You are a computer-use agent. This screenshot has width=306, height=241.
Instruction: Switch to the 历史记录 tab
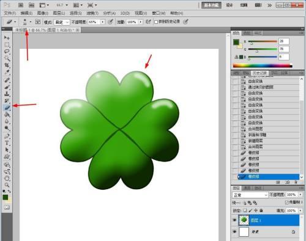[259, 73]
